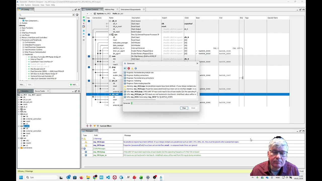Click the green plus add-component icon in System Contents

[84, 17]
